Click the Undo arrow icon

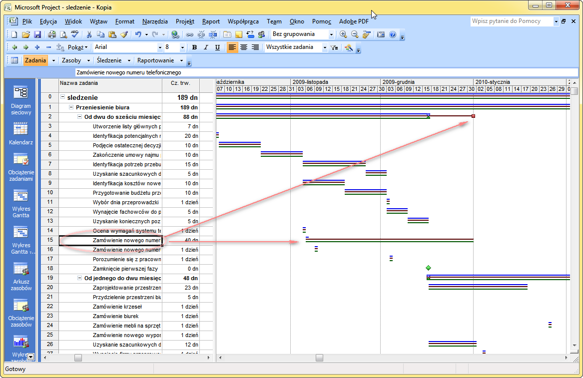[x=138, y=34]
